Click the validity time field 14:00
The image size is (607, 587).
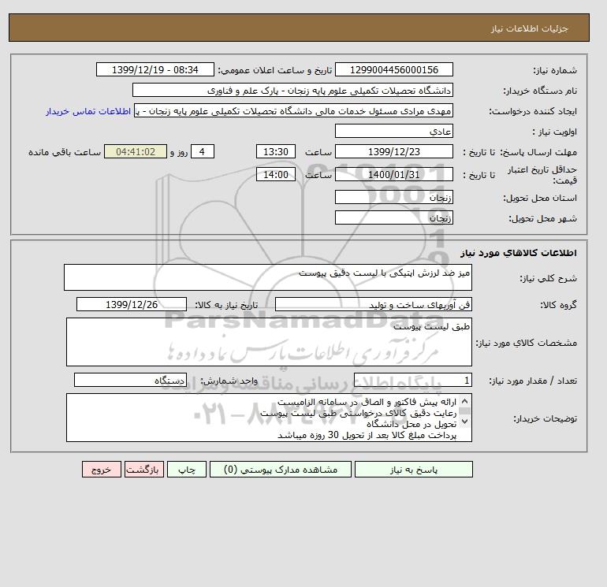tap(276, 174)
